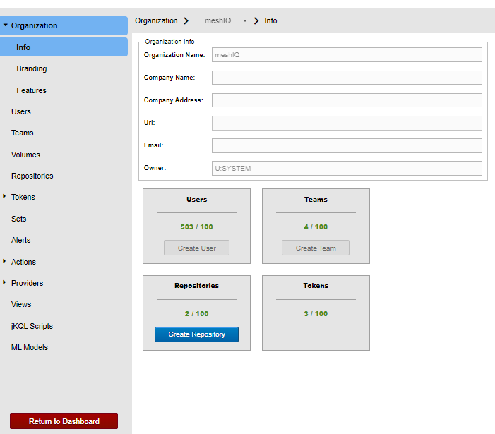The width and height of the screenshot is (495, 434).
Task: Click Info in the breadcrumb
Action: coord(270,20)
